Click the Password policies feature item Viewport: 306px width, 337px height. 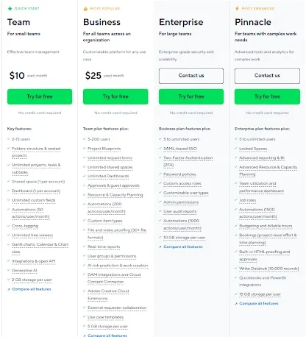(x=179, y=174)
